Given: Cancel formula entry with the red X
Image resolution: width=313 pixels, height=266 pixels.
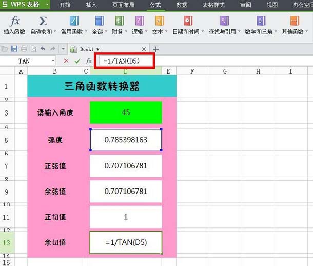Looking at the screenshot, I should 66,61.
